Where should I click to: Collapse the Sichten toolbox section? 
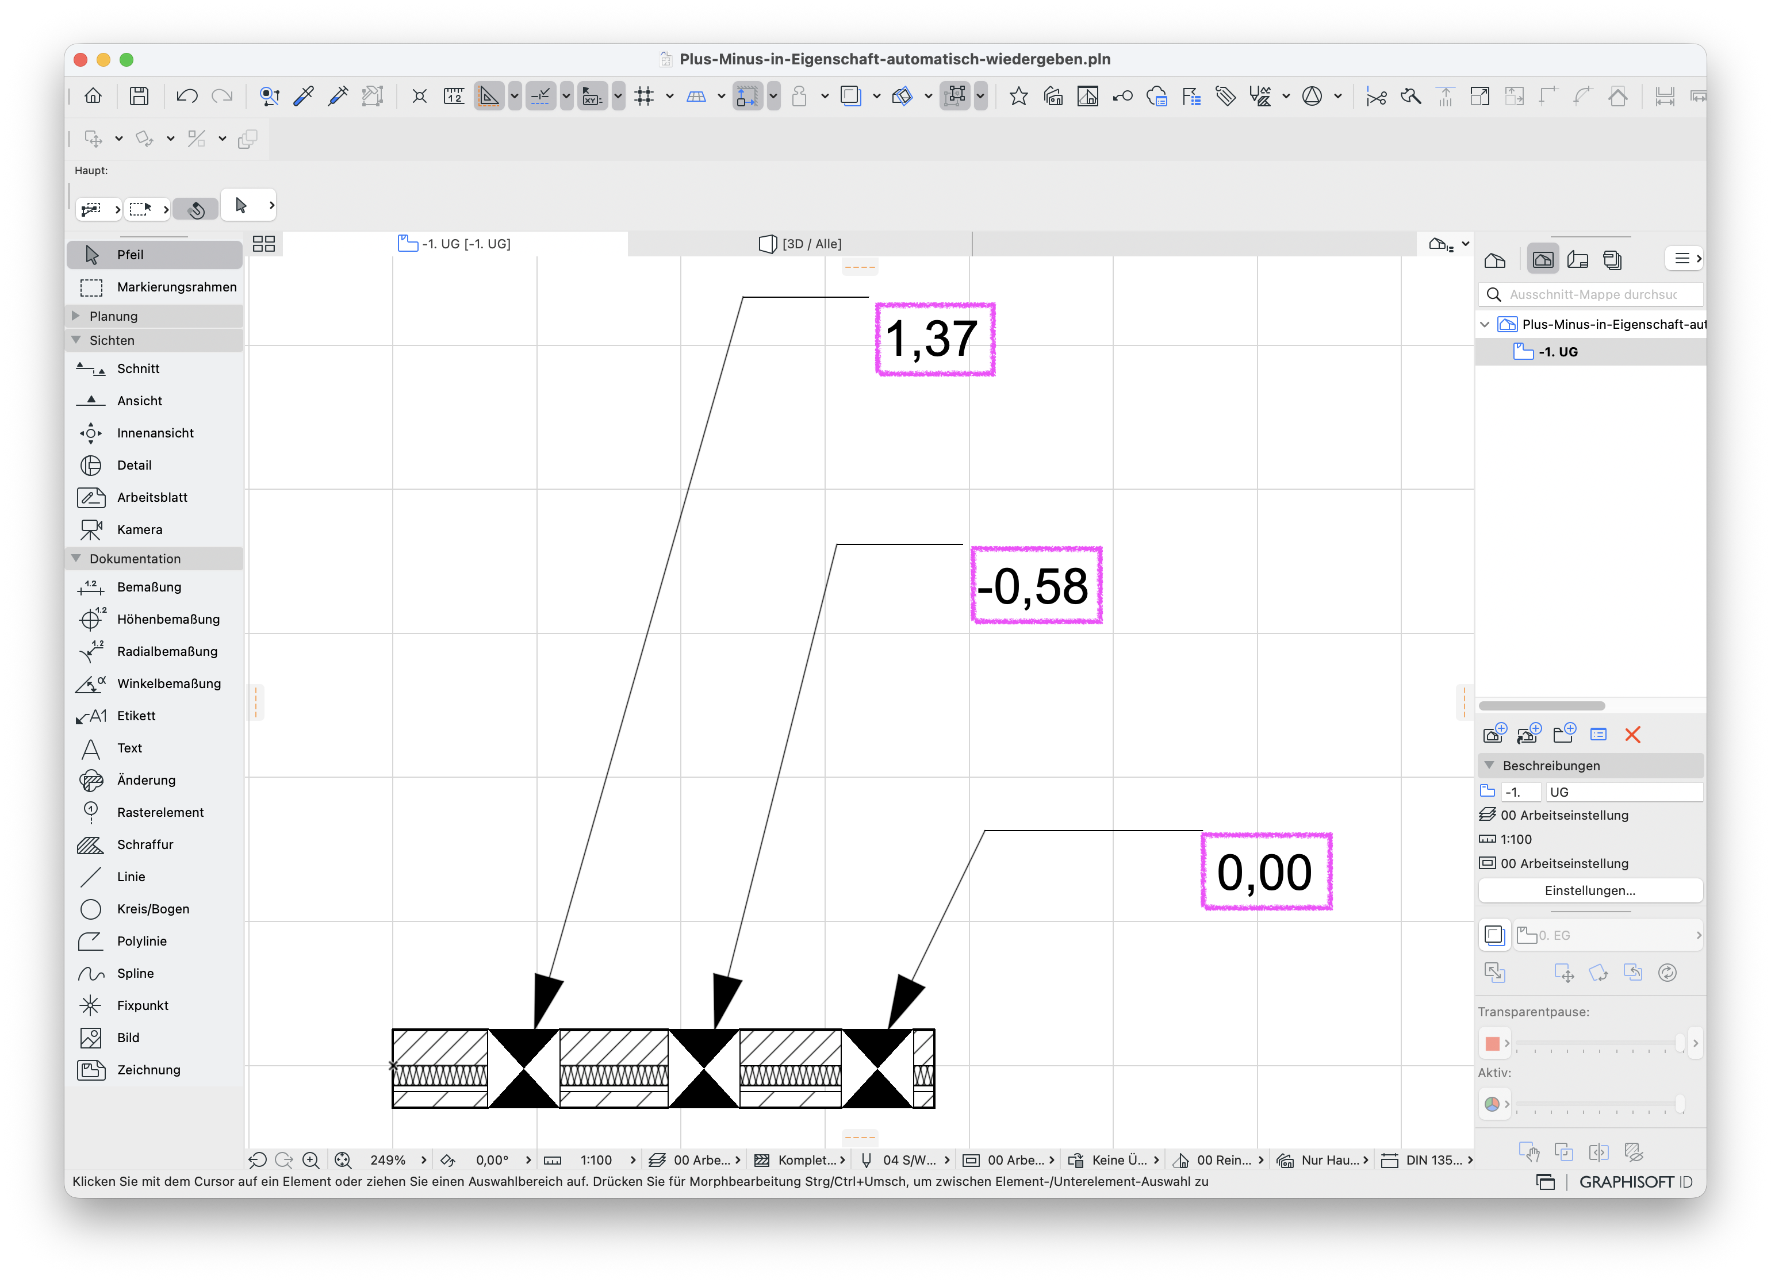coord(76,340)
